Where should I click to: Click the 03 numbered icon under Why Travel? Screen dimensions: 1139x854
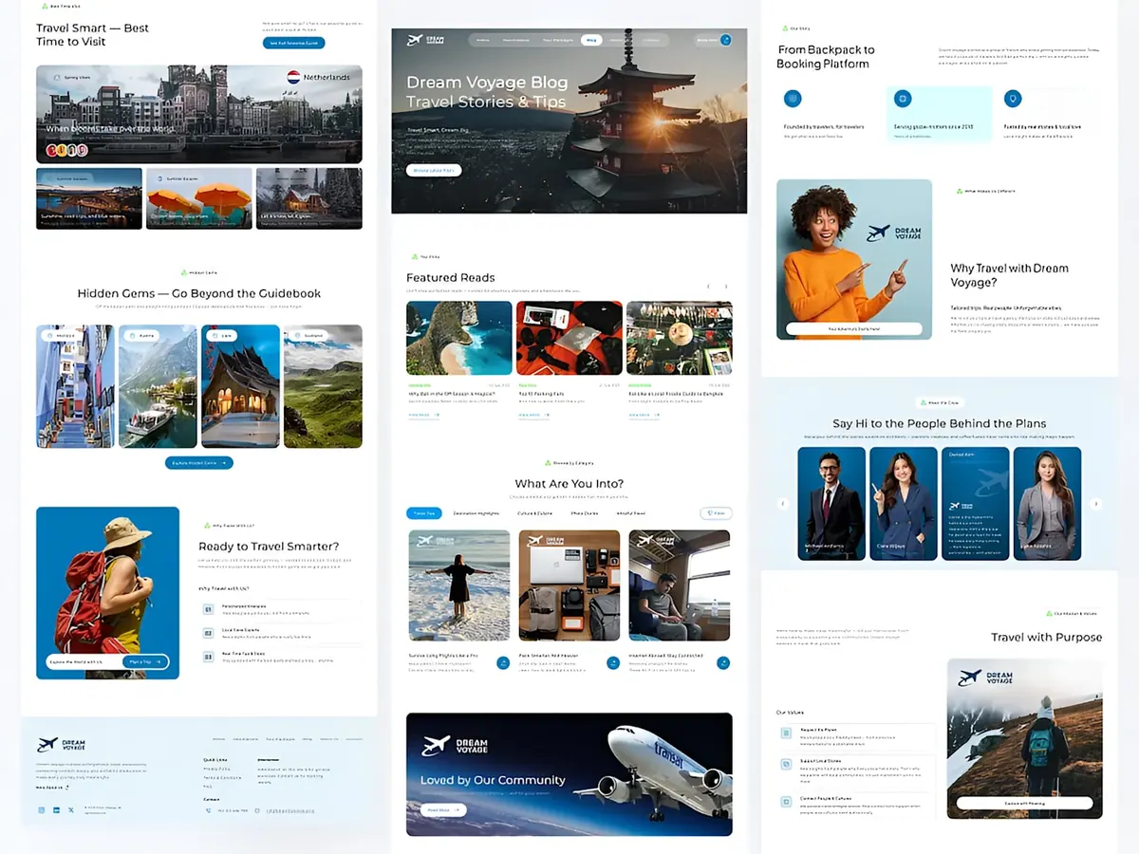208,657
